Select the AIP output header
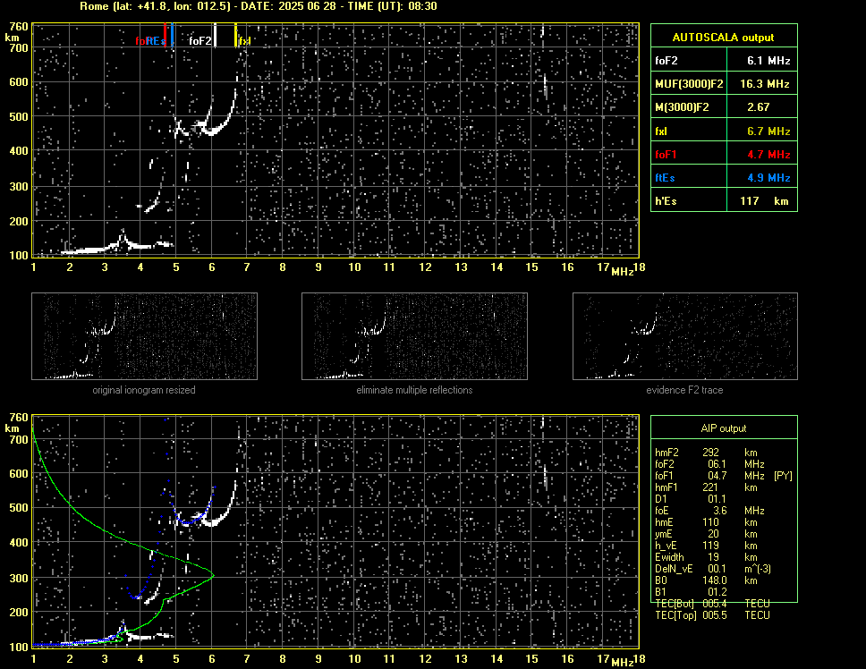The image size is (866, 669). [x=724, y=428]
